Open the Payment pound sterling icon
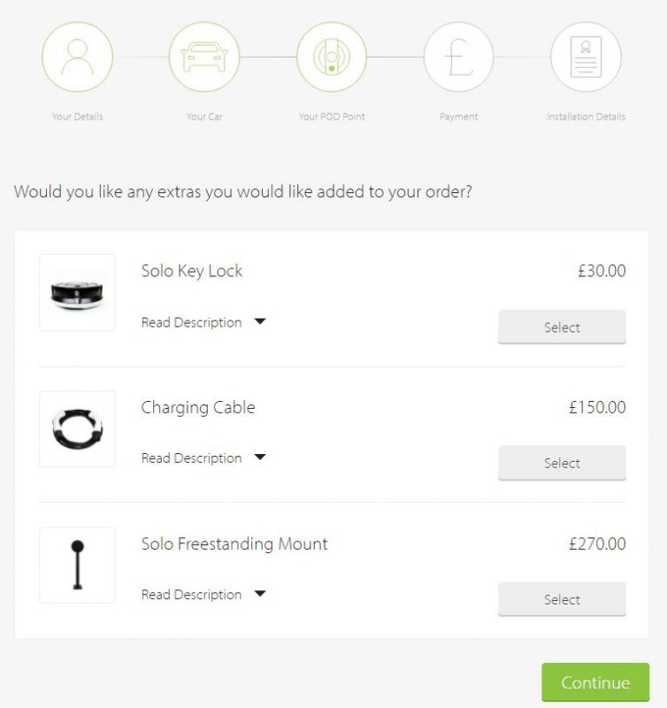Screen dimensions: 667x708 459,56
